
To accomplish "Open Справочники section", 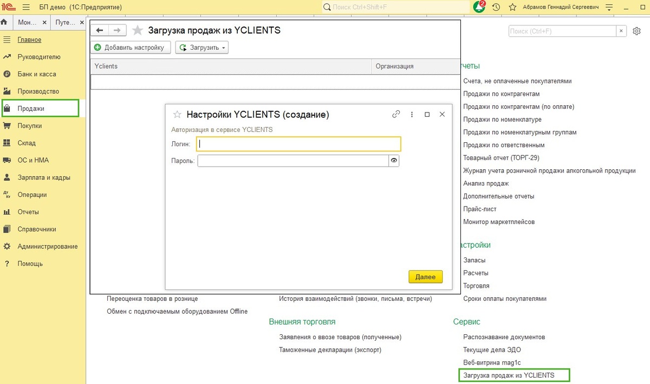I will (x=37, y=229).
